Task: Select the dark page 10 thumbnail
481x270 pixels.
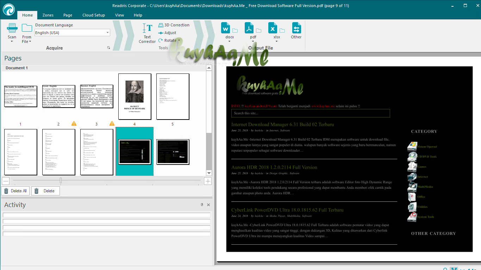Action: [x=173, y=152]
